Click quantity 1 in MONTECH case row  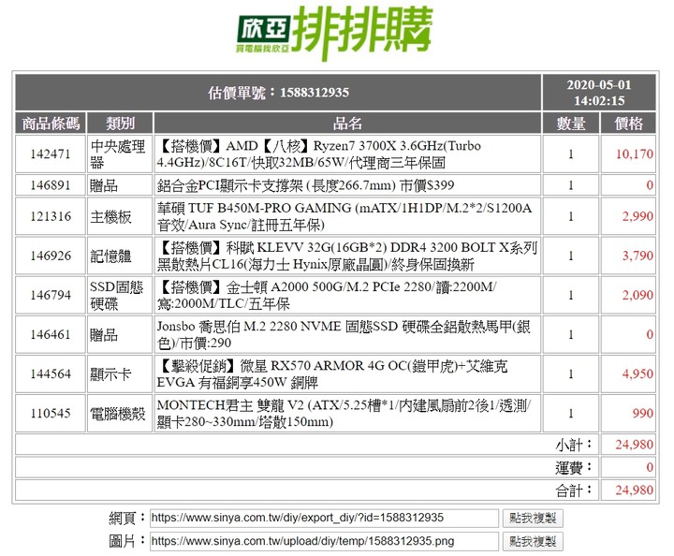(x=571, y=414)
